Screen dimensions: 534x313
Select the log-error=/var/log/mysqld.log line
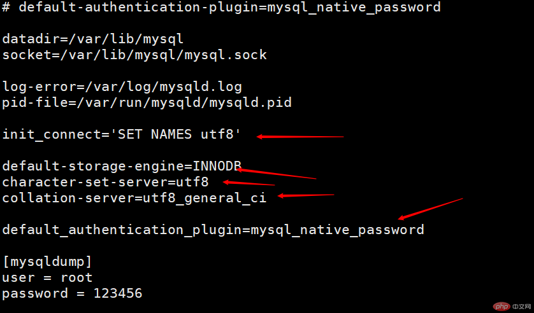[122, 87]
